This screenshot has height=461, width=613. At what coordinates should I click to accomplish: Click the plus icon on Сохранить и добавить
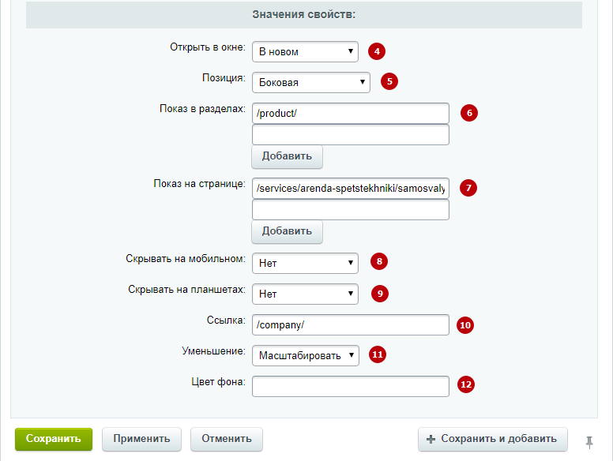click(431, 439)
